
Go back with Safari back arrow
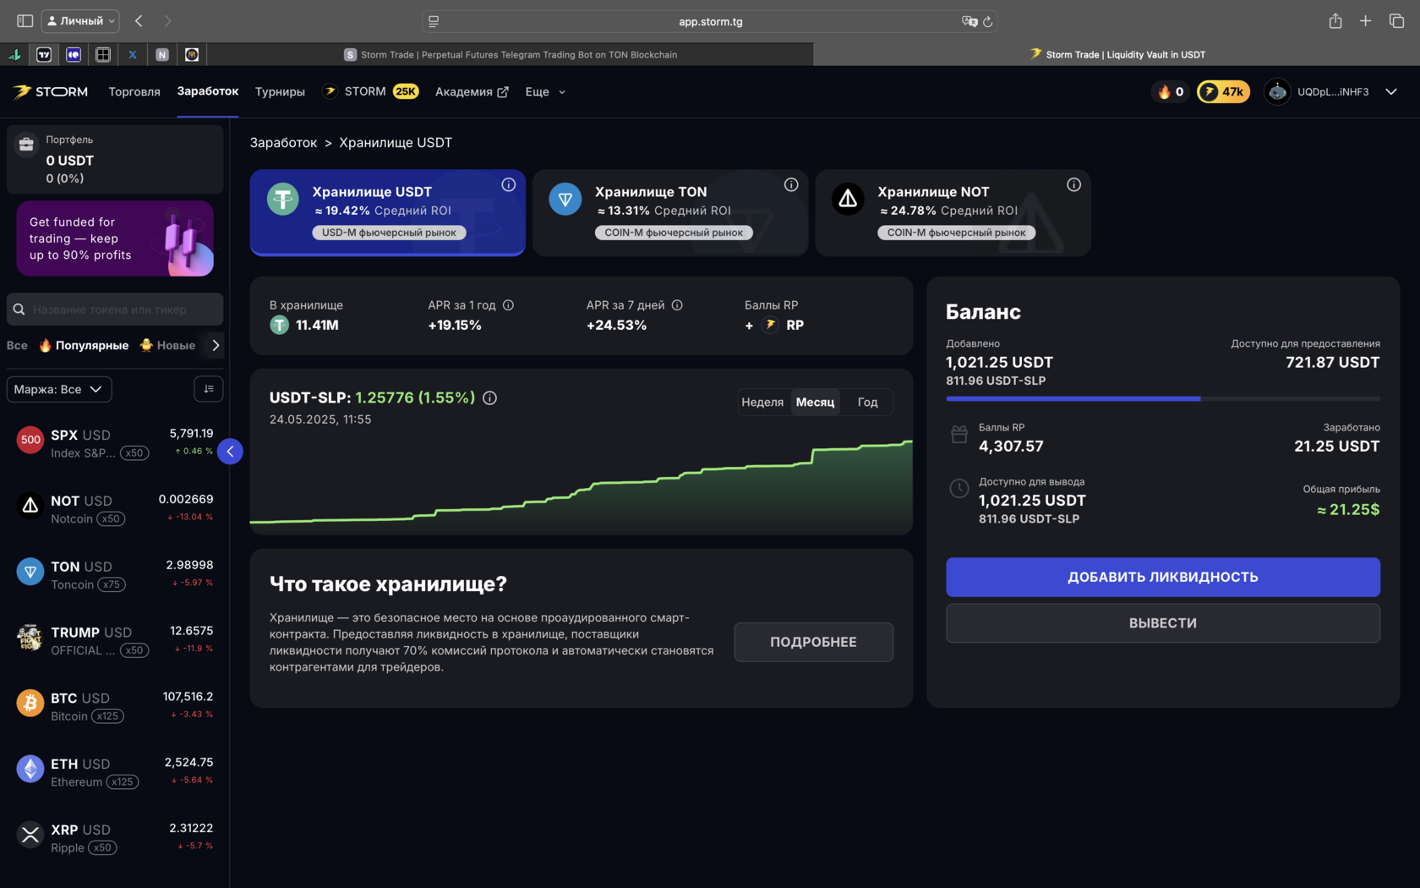139,20
